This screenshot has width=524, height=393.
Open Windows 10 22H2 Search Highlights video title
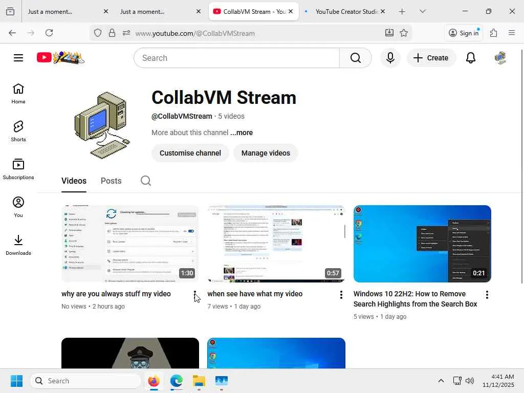pyautogui.click(x=415, y=299)
